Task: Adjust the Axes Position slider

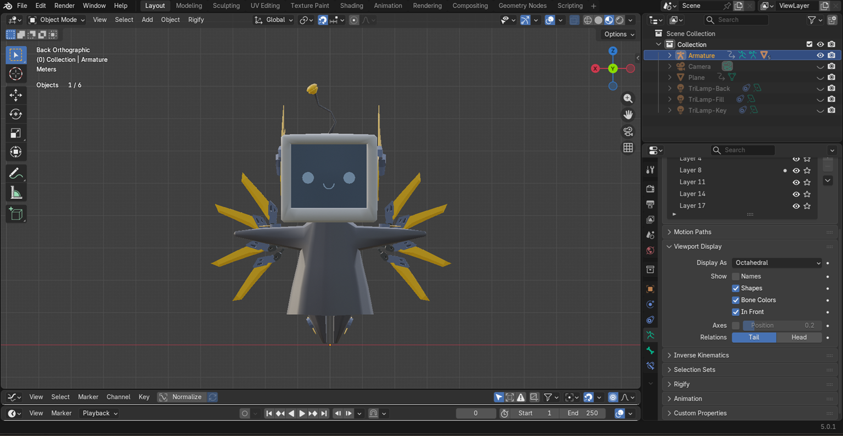Action: coord(782,325)
